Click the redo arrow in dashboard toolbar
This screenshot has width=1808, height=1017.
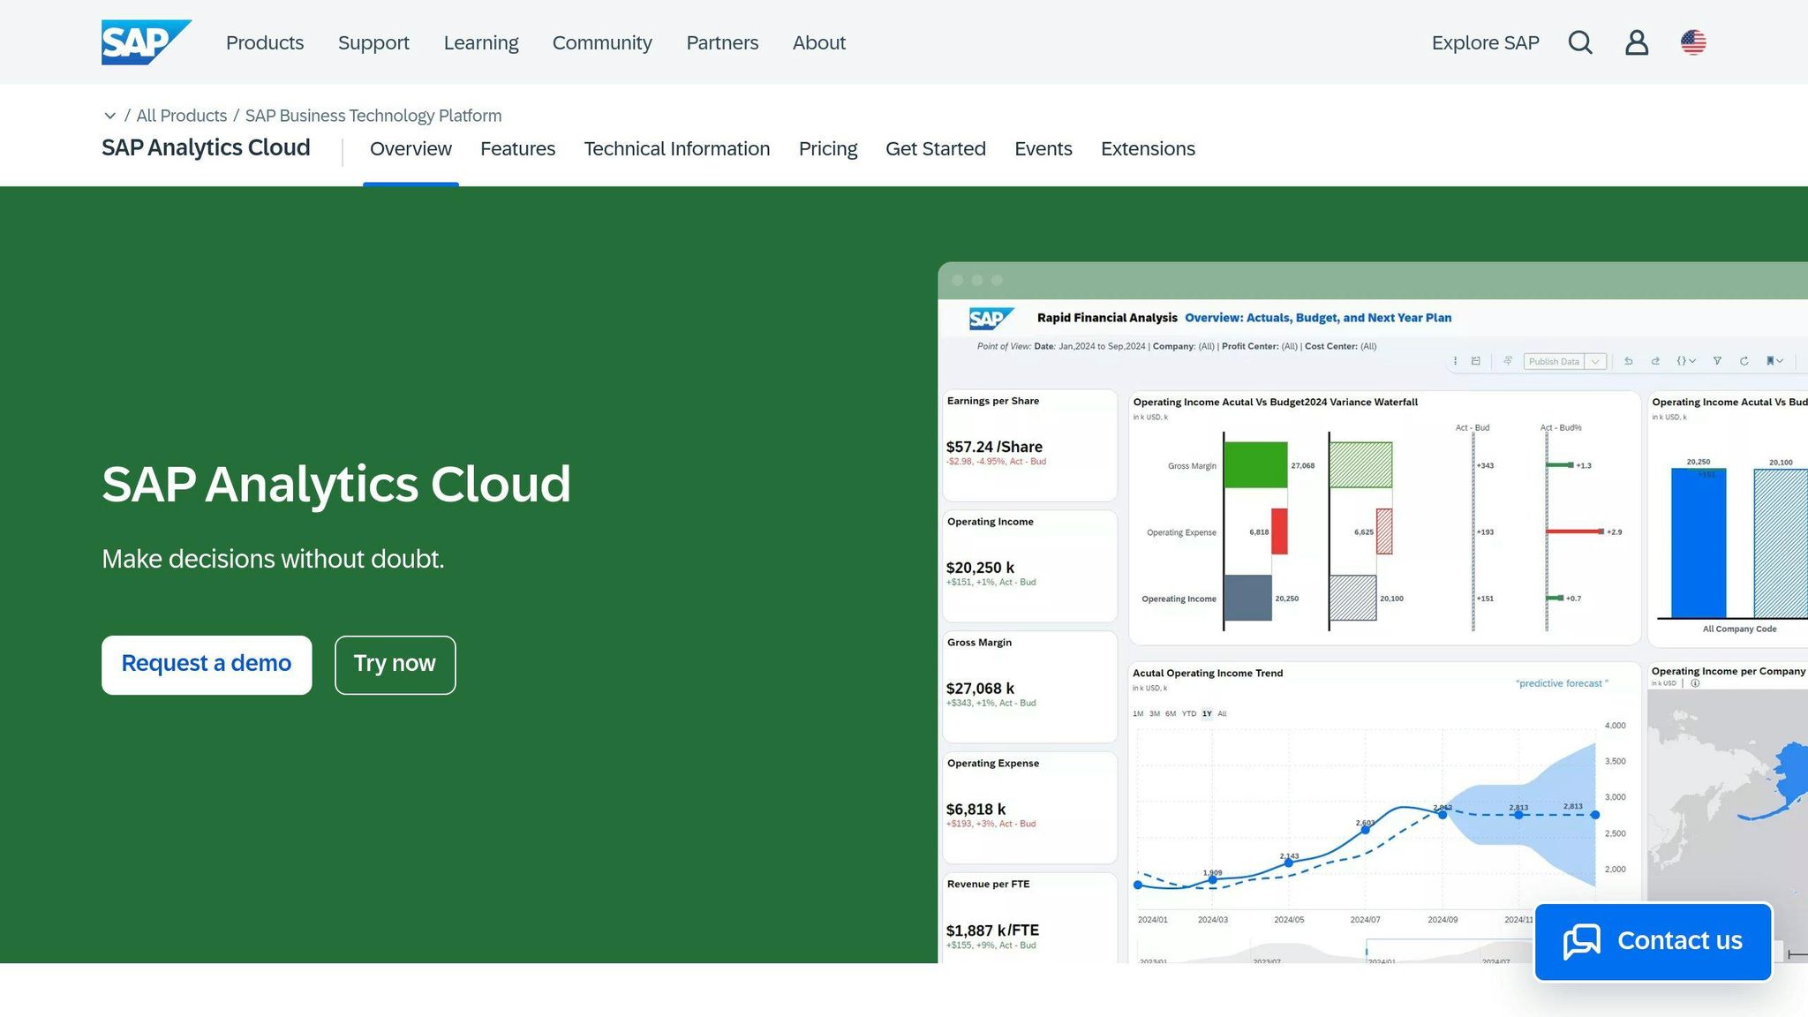1655,361
